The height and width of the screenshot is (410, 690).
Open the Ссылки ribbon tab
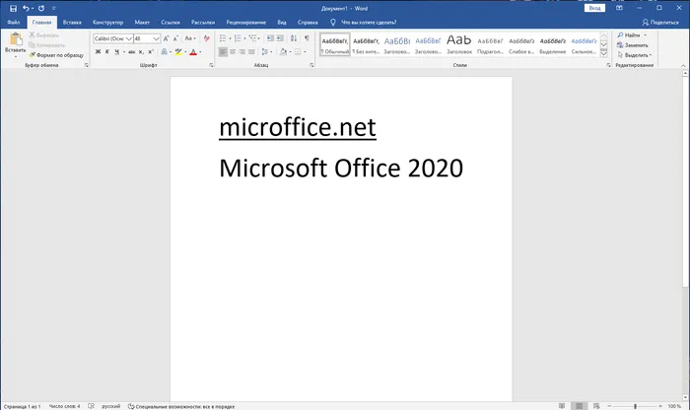[171, 22]
